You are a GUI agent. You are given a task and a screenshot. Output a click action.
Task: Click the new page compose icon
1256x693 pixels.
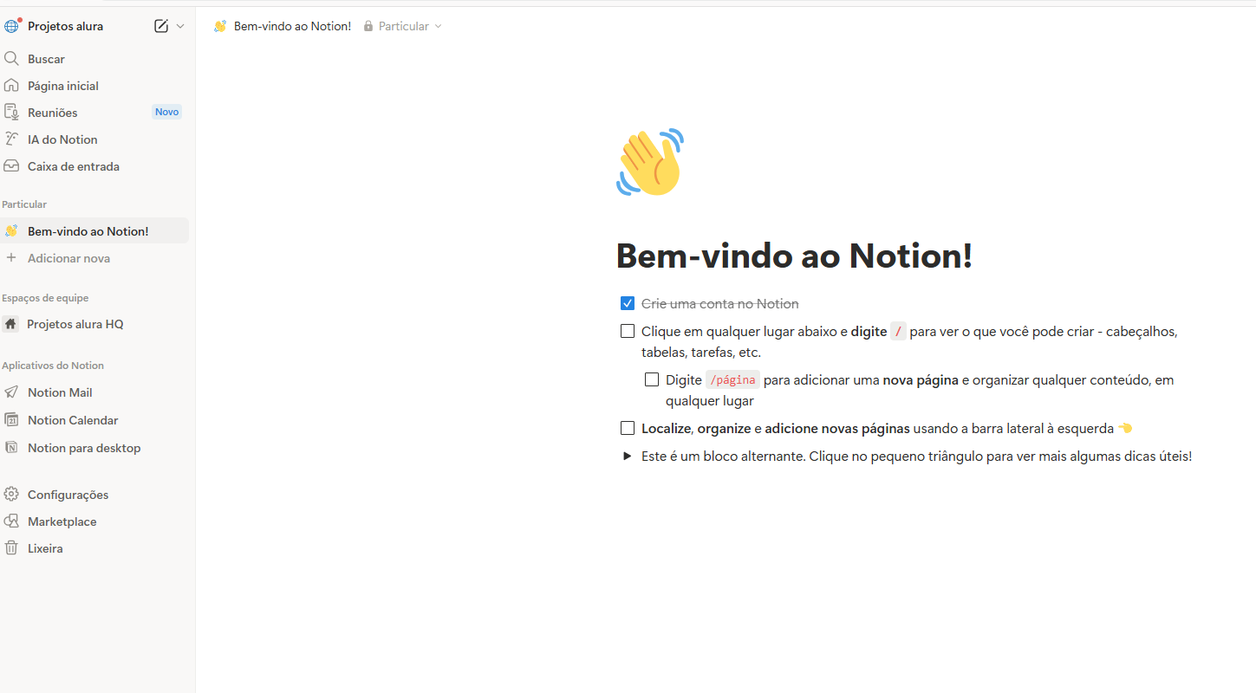click(160, 26)
